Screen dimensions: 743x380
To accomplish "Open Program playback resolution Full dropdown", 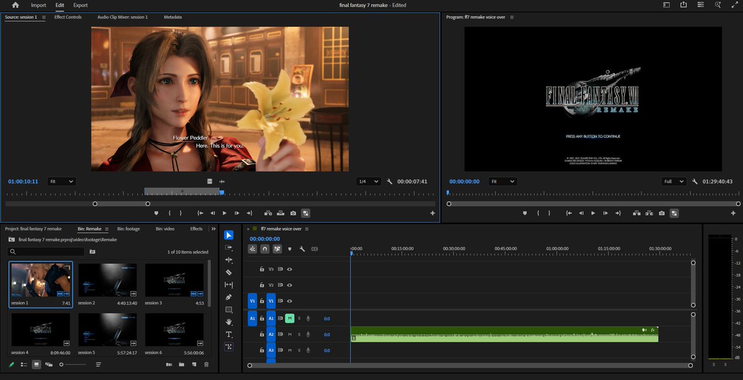I will 674,182.
